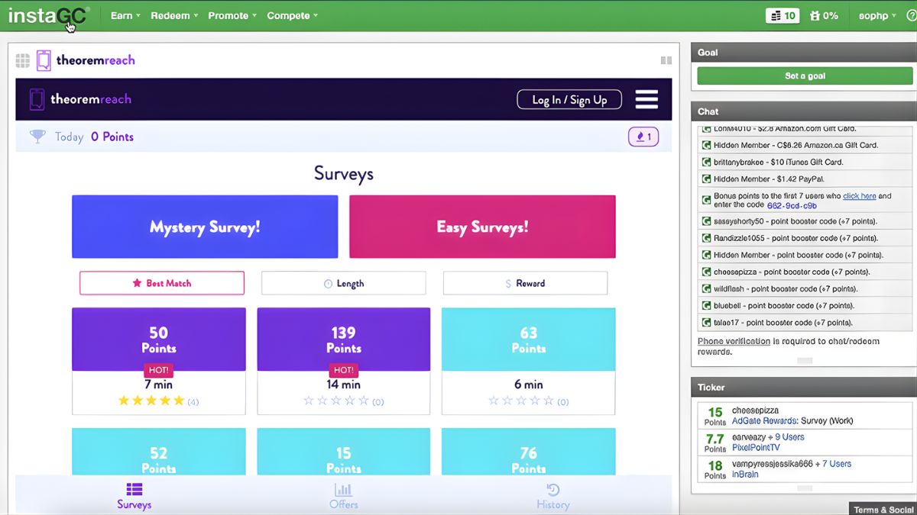Image resolution: width=917 pixels, height=515 pixels.
Task: Sort surveys by Length
Action: tap(344, 283)
